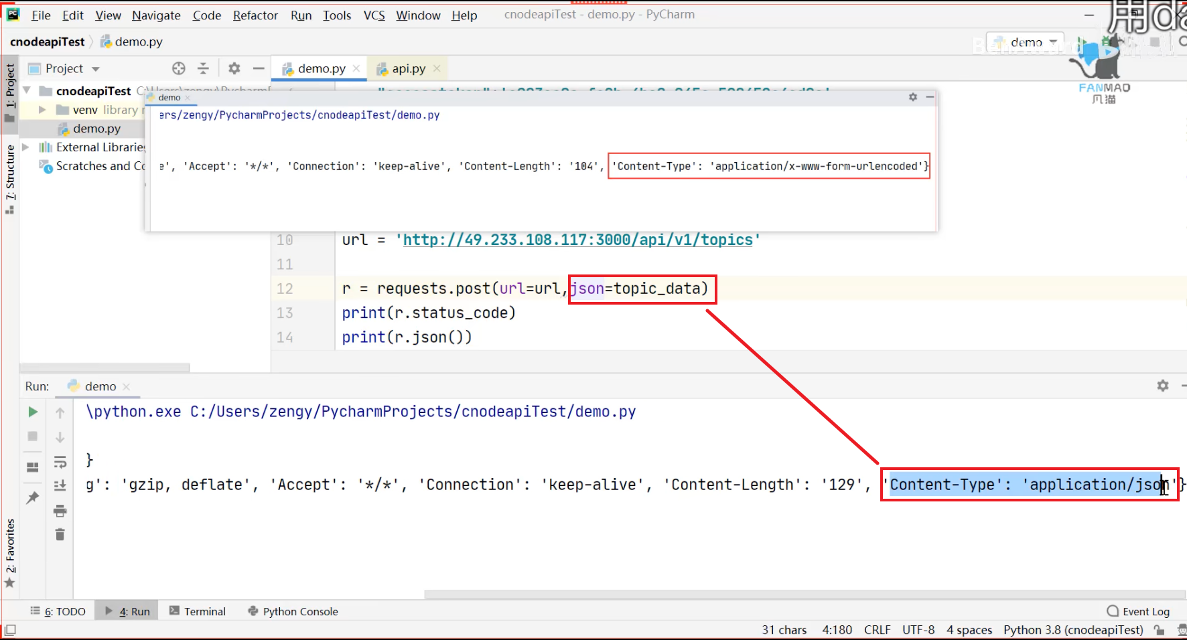Click line 13 print(r.status_code)

pyautogui.click(x=429, y=313)
